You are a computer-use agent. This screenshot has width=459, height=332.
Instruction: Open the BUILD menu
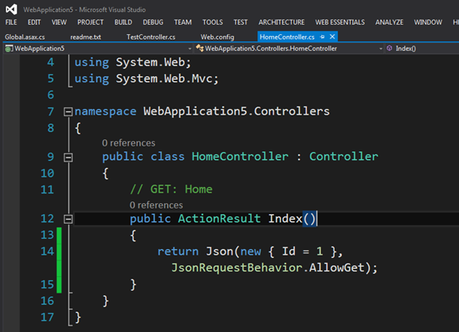(124, 22)
